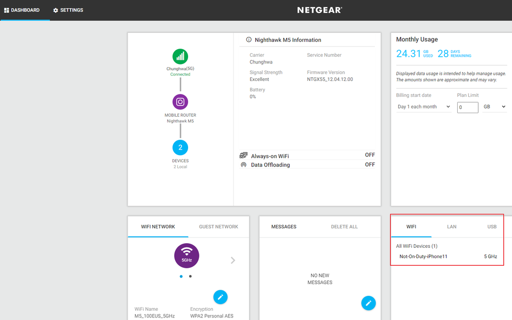
Task: Click the Monthly Usage heading
Action: click(x=417, y=39)
